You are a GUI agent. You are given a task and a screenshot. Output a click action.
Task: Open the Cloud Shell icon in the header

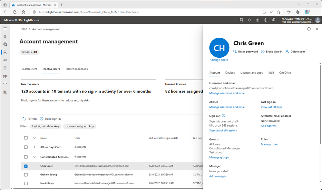click(x=241, y=20)
